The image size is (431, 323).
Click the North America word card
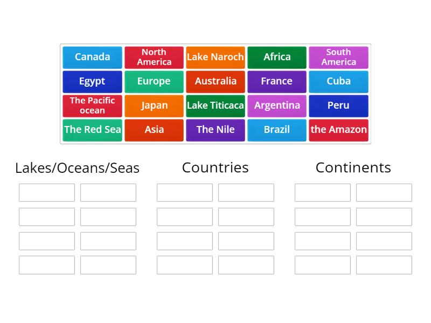154,57
